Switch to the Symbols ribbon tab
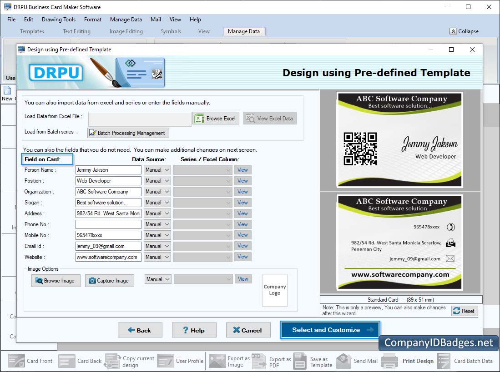Screen dimensions: 500x372 (x=171, y=31)
